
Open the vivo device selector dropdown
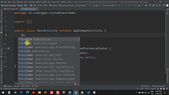coord(110,5)
